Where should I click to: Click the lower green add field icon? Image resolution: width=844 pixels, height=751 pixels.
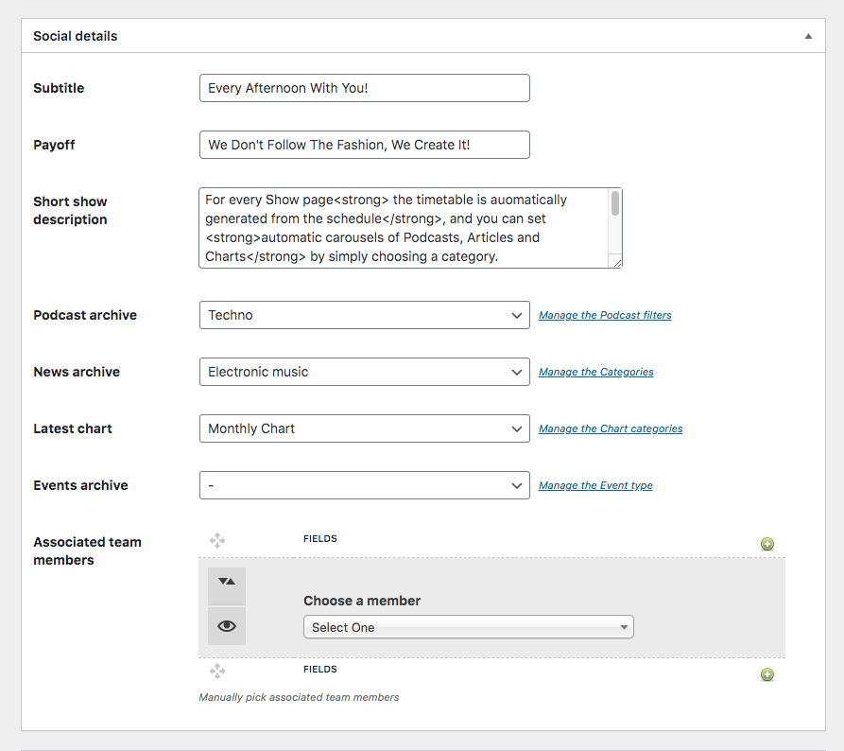767,674
